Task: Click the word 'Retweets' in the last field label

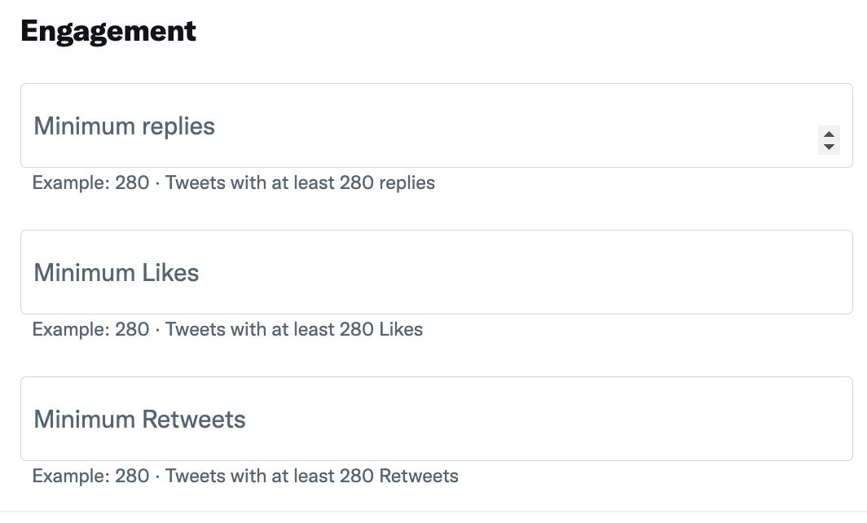Action: click(x=194, y=420)
